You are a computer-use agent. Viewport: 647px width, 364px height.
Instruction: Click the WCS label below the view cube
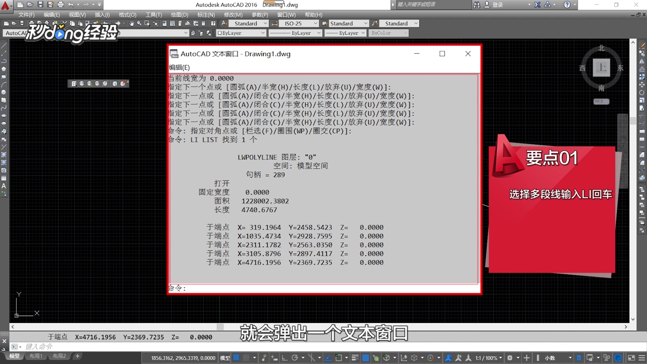click(x=600, y=101)
